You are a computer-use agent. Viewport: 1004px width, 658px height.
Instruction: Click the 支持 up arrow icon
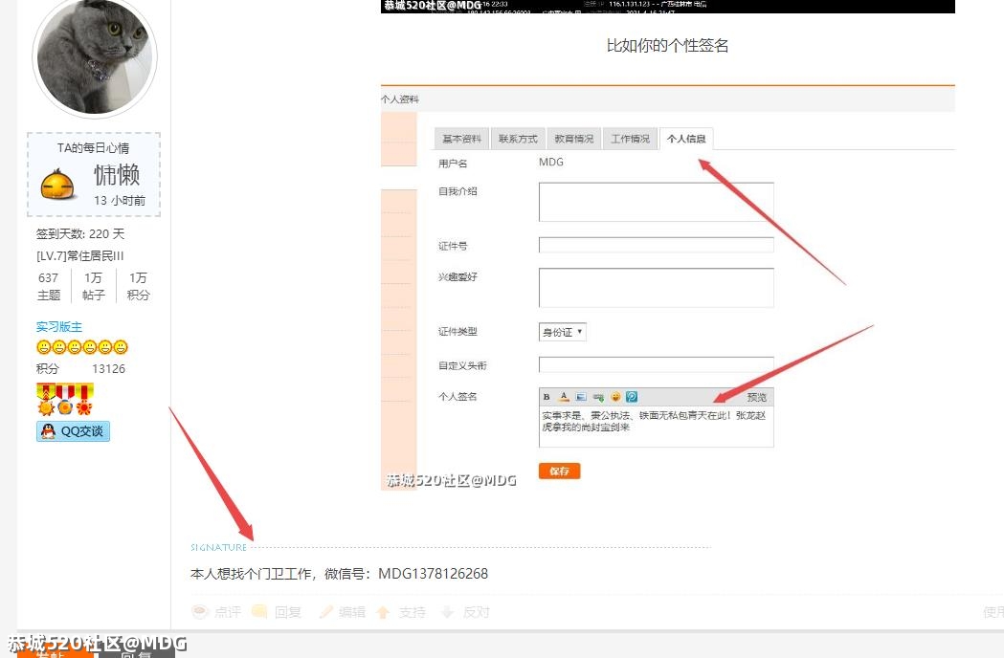click(x=384, y=612)
